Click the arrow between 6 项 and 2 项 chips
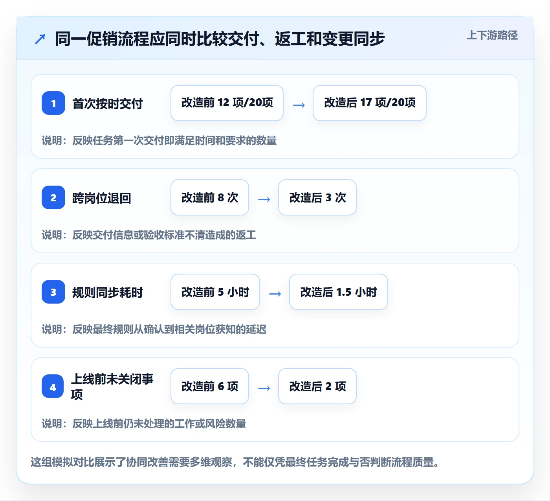This screenshot has height=501, width=550. pyautogui.click(x=264, y=388)
